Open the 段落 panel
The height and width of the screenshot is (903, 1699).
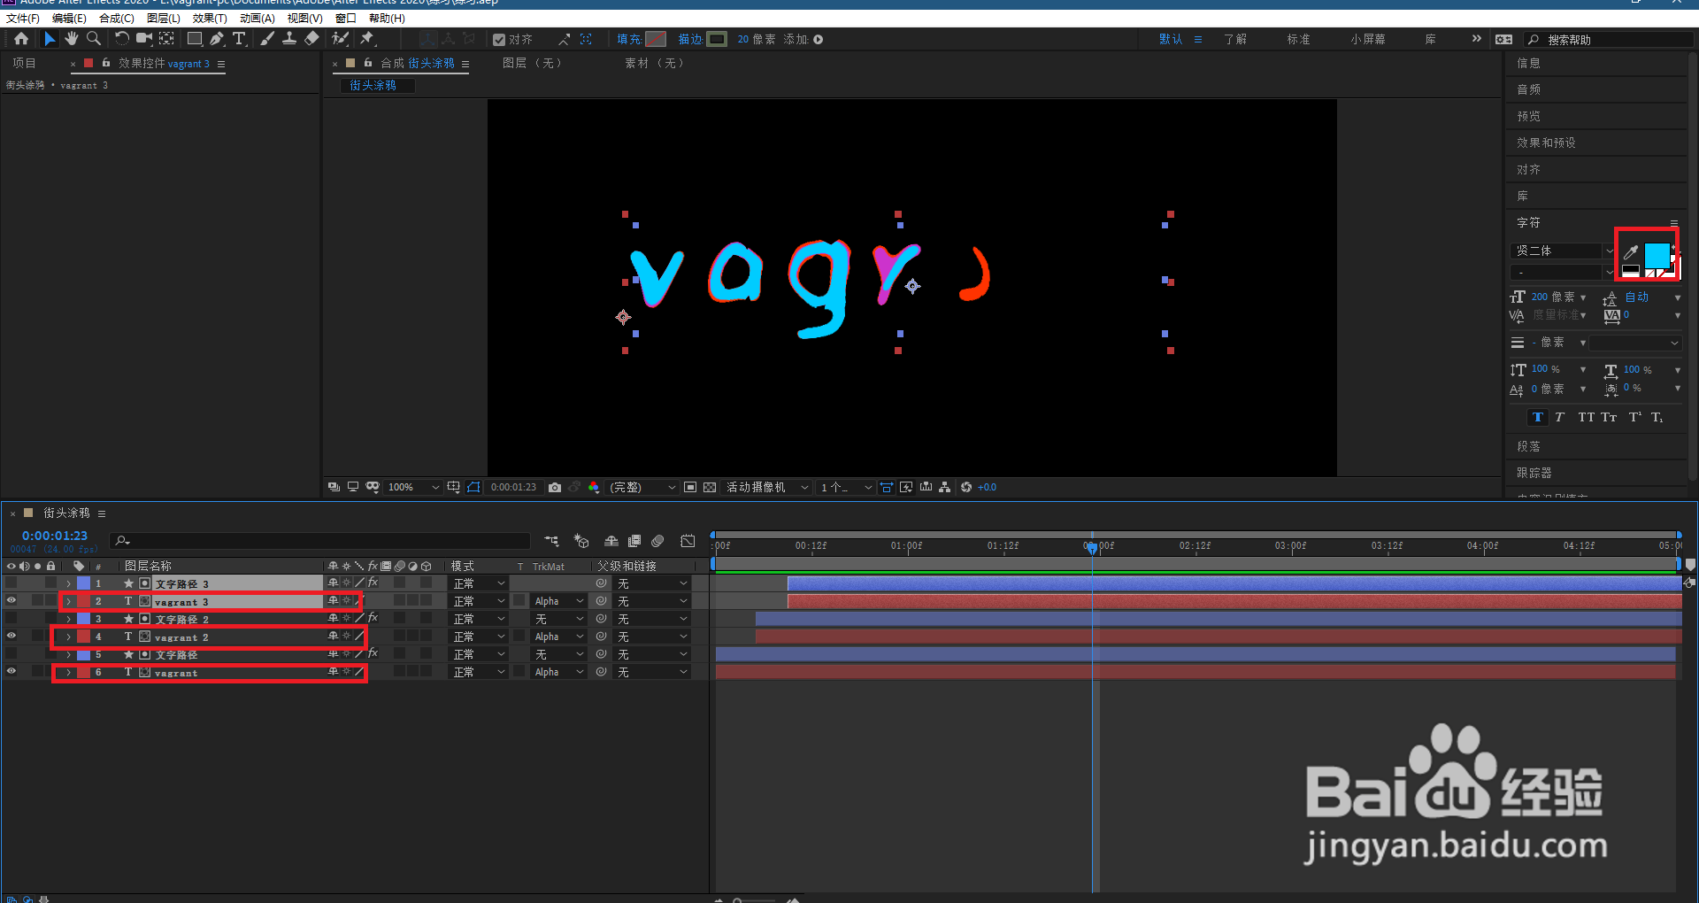point(1528,446)
